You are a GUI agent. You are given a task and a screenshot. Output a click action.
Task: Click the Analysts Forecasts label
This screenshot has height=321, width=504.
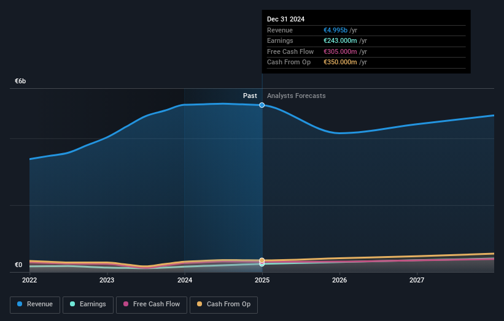pyautogui.click(x=296, y=96)
